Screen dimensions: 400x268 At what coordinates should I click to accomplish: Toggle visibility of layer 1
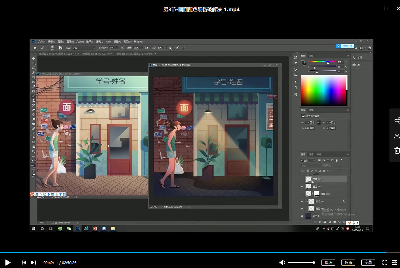tap(302, 216)
